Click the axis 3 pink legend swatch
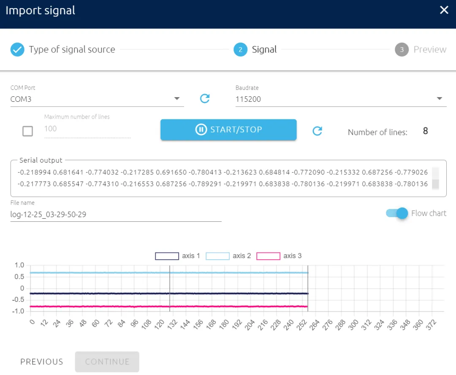This screenshot has width=456, height=375. click(x=268, y=256)
